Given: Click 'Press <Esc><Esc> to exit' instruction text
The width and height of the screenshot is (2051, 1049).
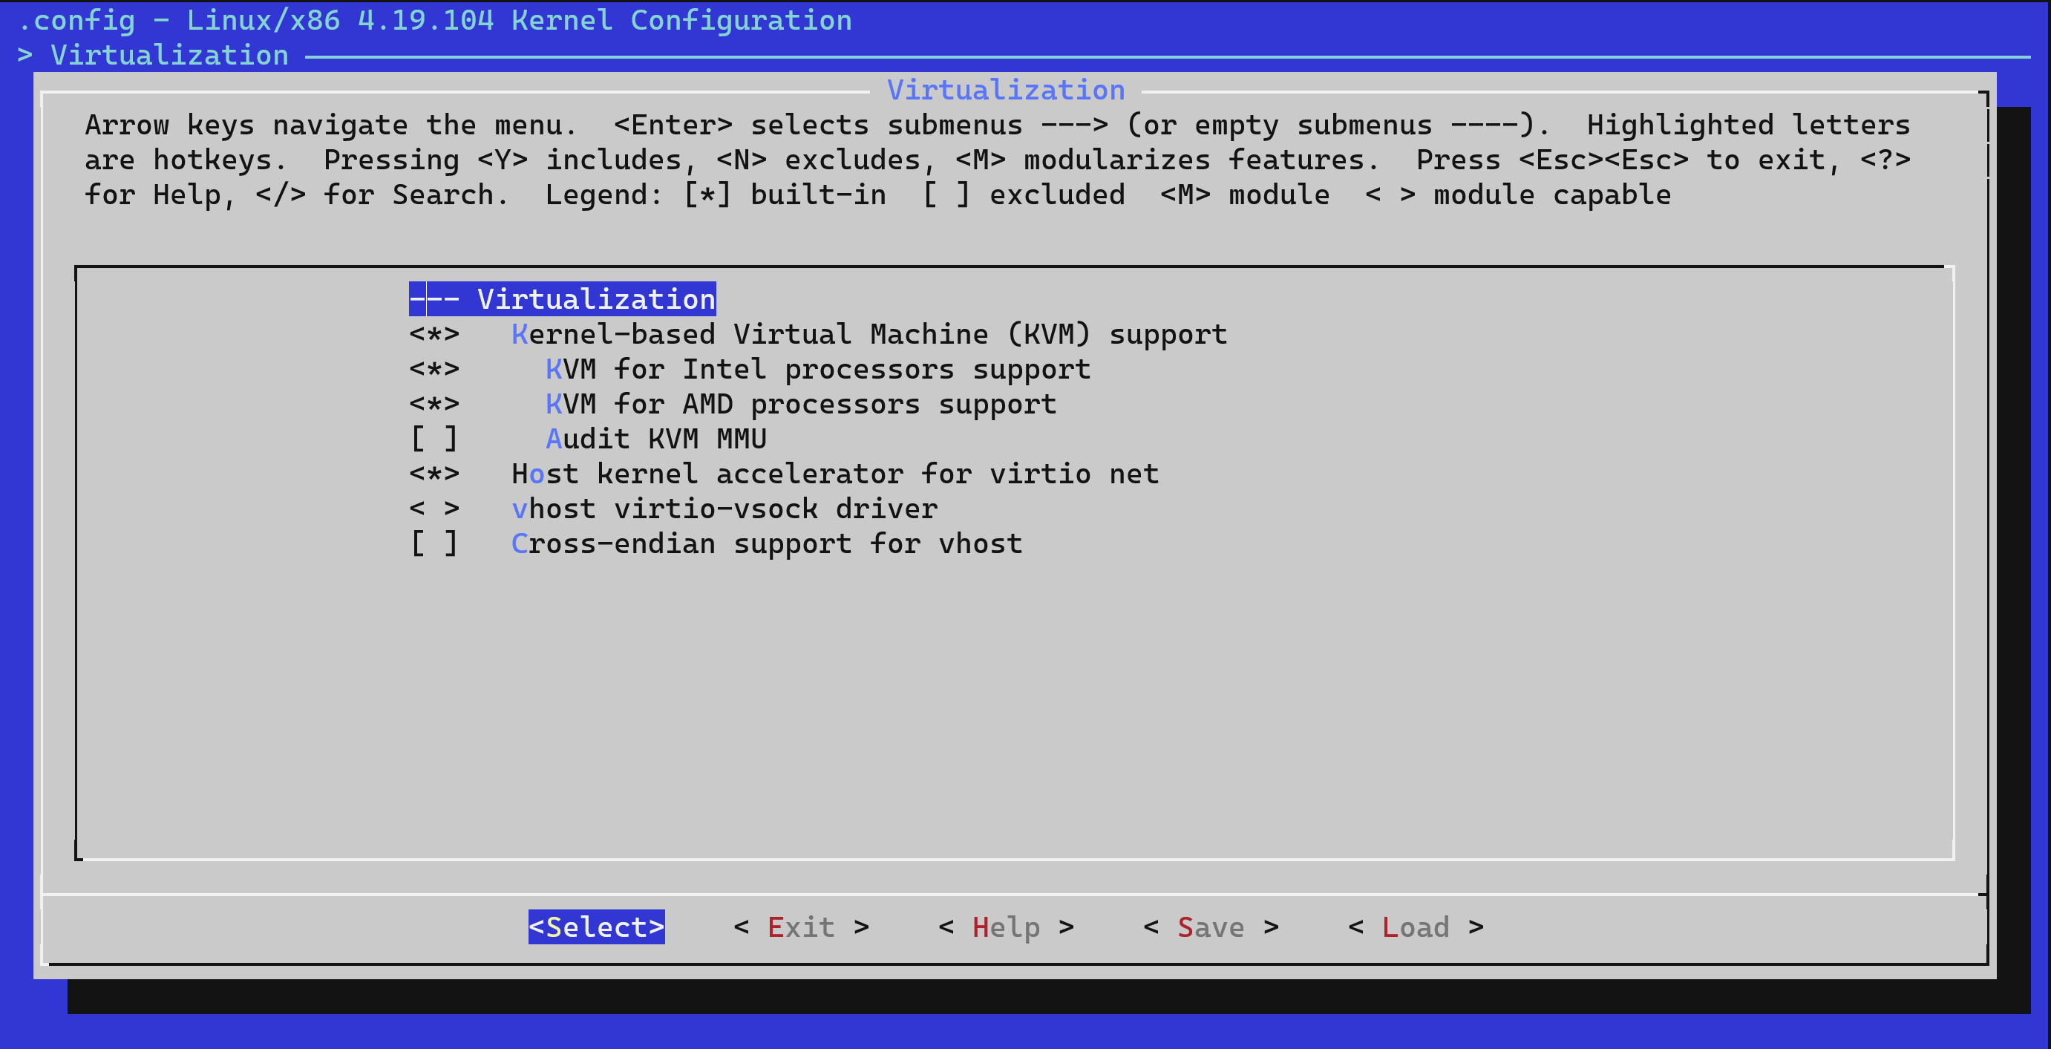Looking at the screenshot, I should pyautogui.click(x=1629, y=160).
